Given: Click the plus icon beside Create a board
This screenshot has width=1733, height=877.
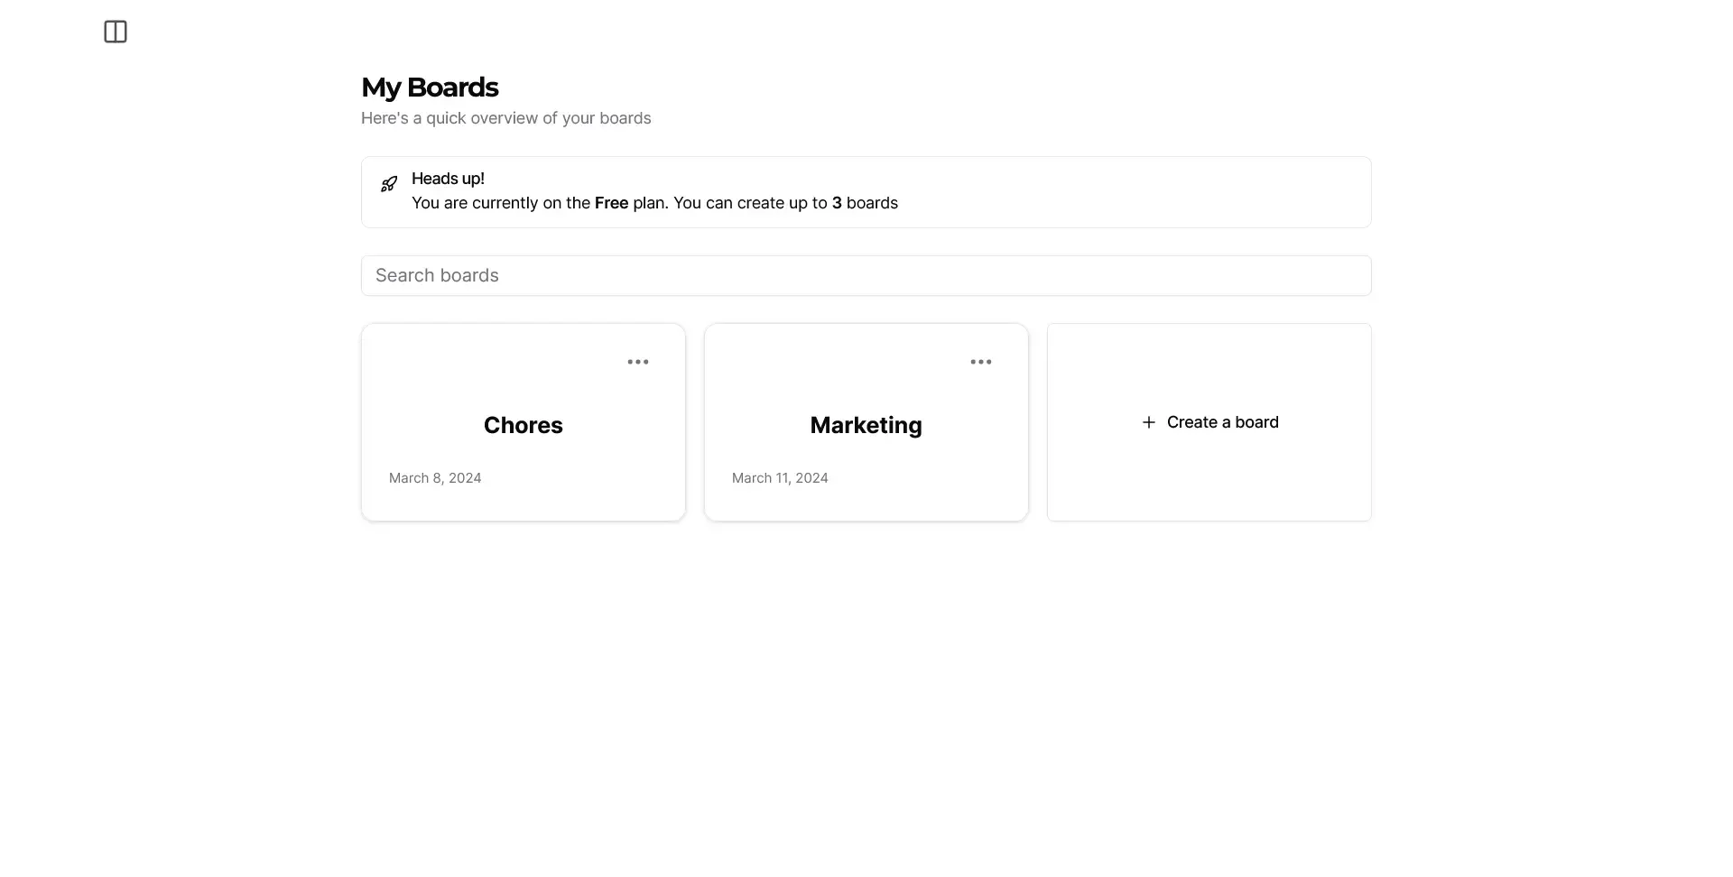Looking at the screenshot, I should pyautogui.click(x=1149, y=422).
